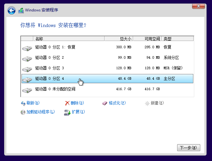Click the eraser format icon
The height and width of the screenshot is (161, 212).
(105, 104)
